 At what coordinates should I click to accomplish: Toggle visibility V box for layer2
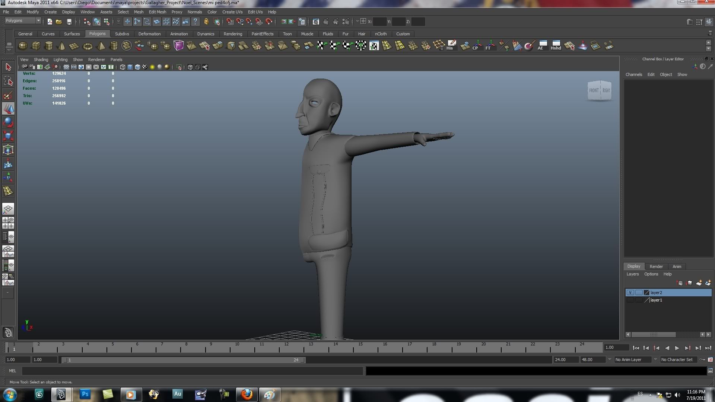[x=630, y=293]
